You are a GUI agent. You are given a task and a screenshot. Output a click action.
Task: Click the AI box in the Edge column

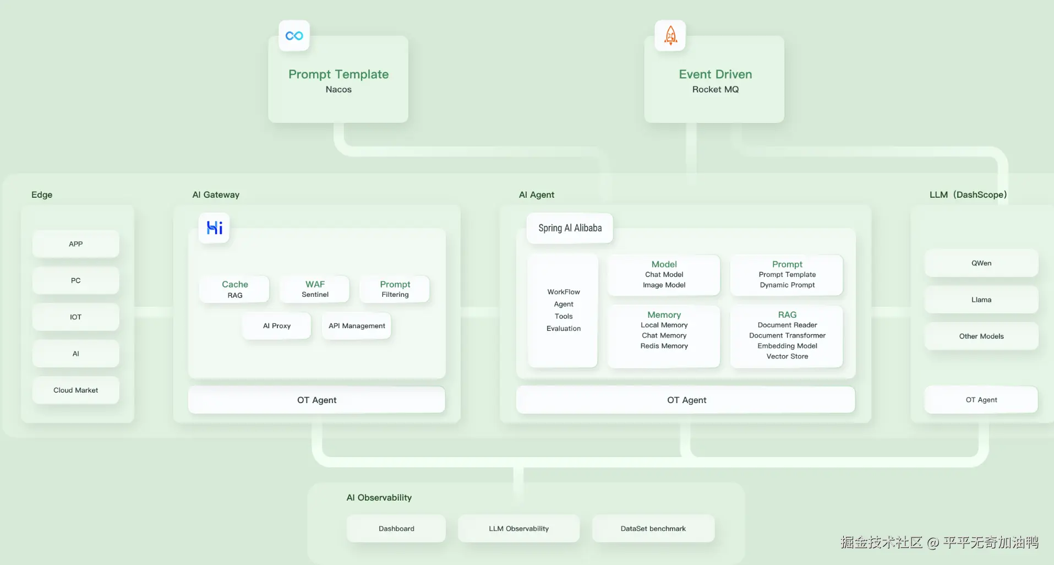tap(76, 354)
